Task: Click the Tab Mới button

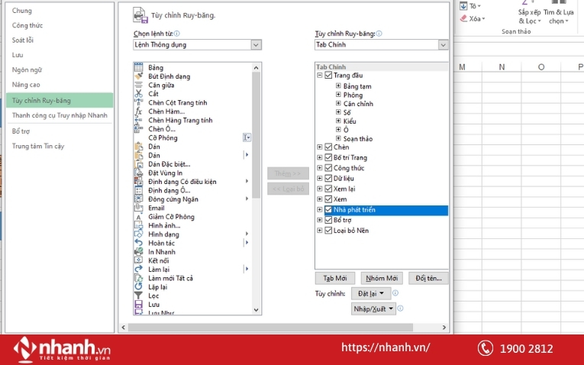Action: point(334,278)
